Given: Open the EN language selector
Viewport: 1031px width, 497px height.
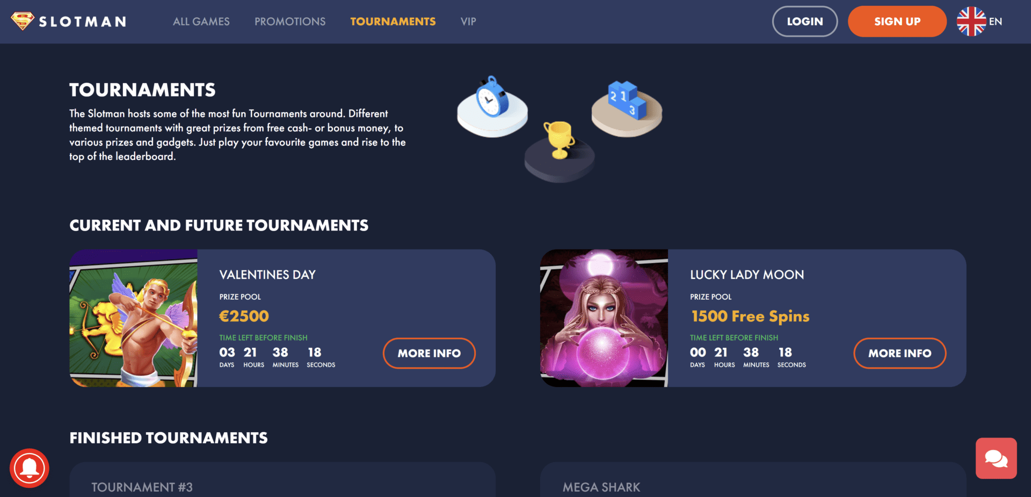Looking at the screenshot, I should [x=996, y=21].
